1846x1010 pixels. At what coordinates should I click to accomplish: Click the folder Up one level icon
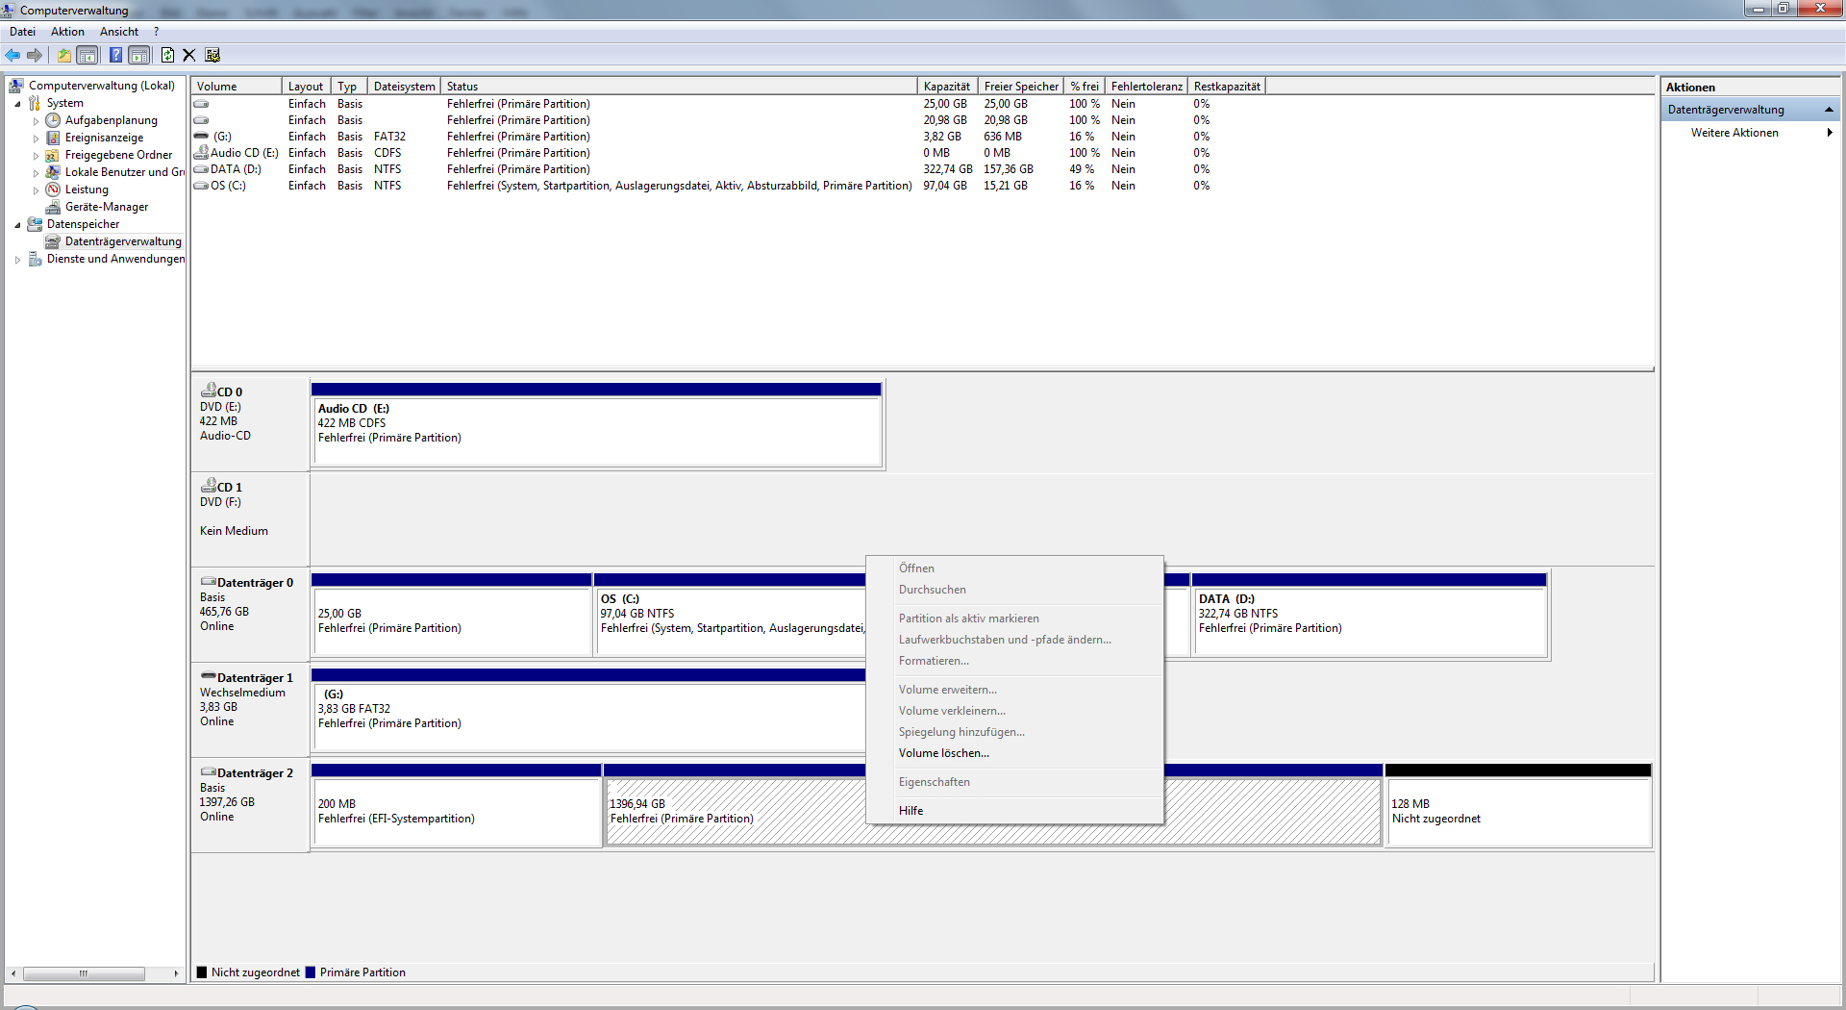tap(63, 56)
